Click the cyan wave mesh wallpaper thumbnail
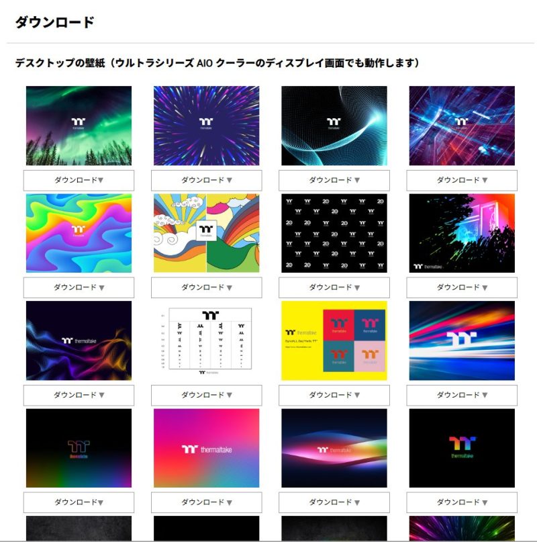537x542 pixels. [x=334, y=126]
